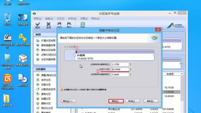
Task: Open the 刷新桌面 desktop icon
Action: click(23, 19)
